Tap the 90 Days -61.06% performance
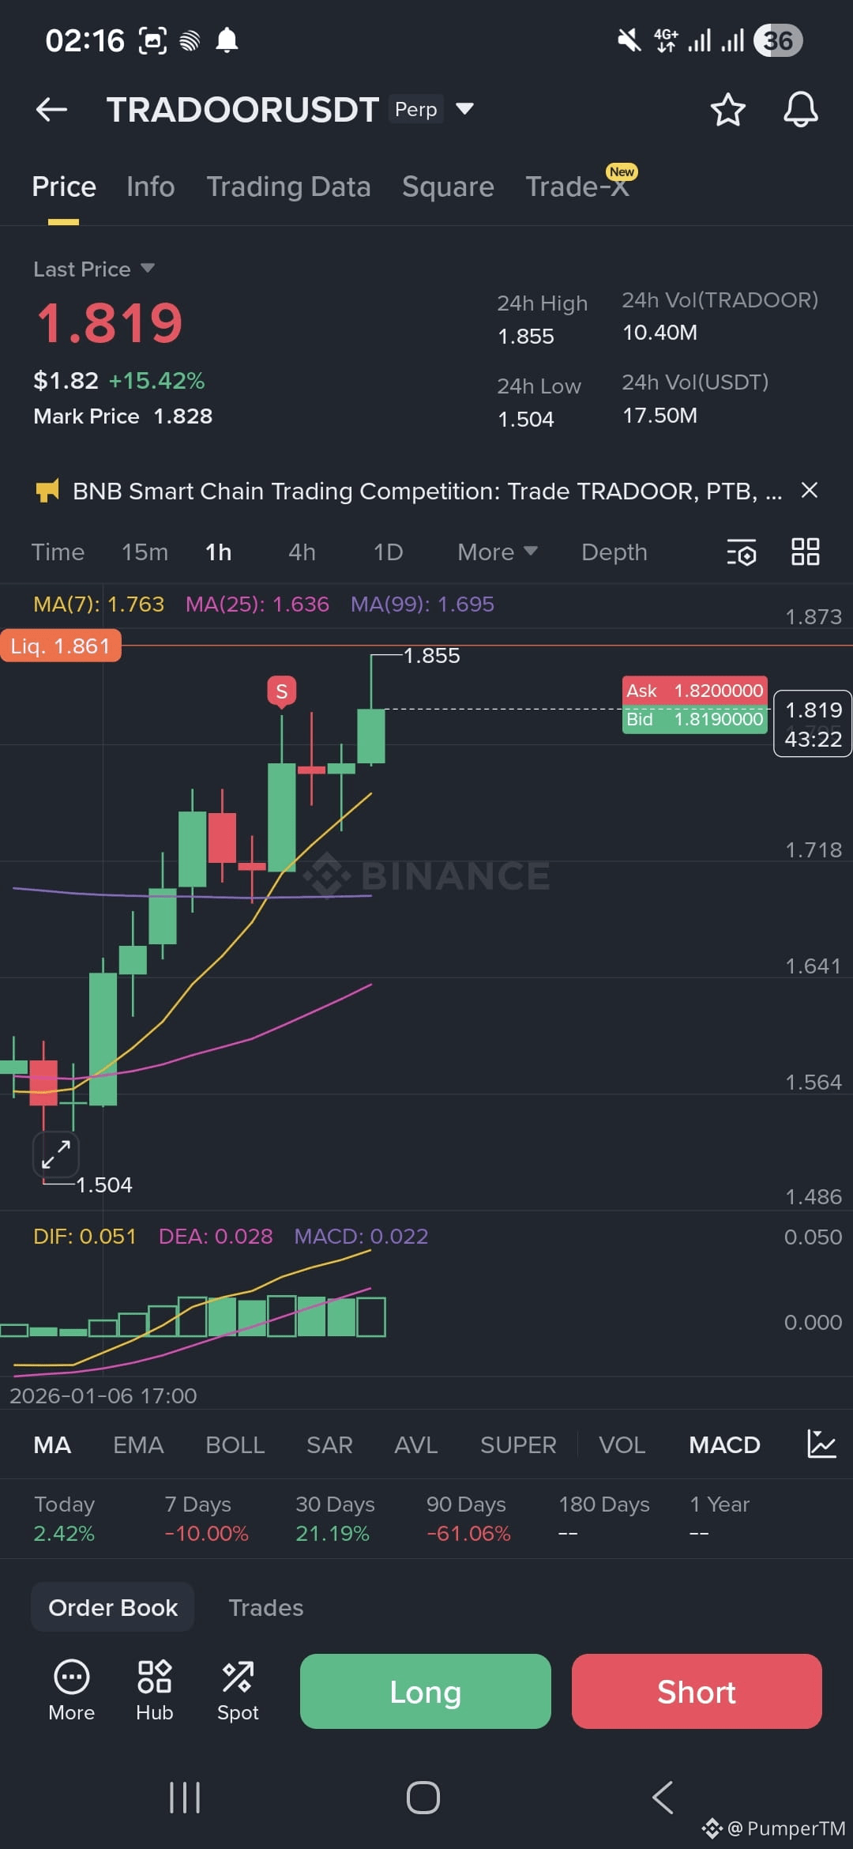The height and width of the screenshot is (1849, 853). [468, 1518]
